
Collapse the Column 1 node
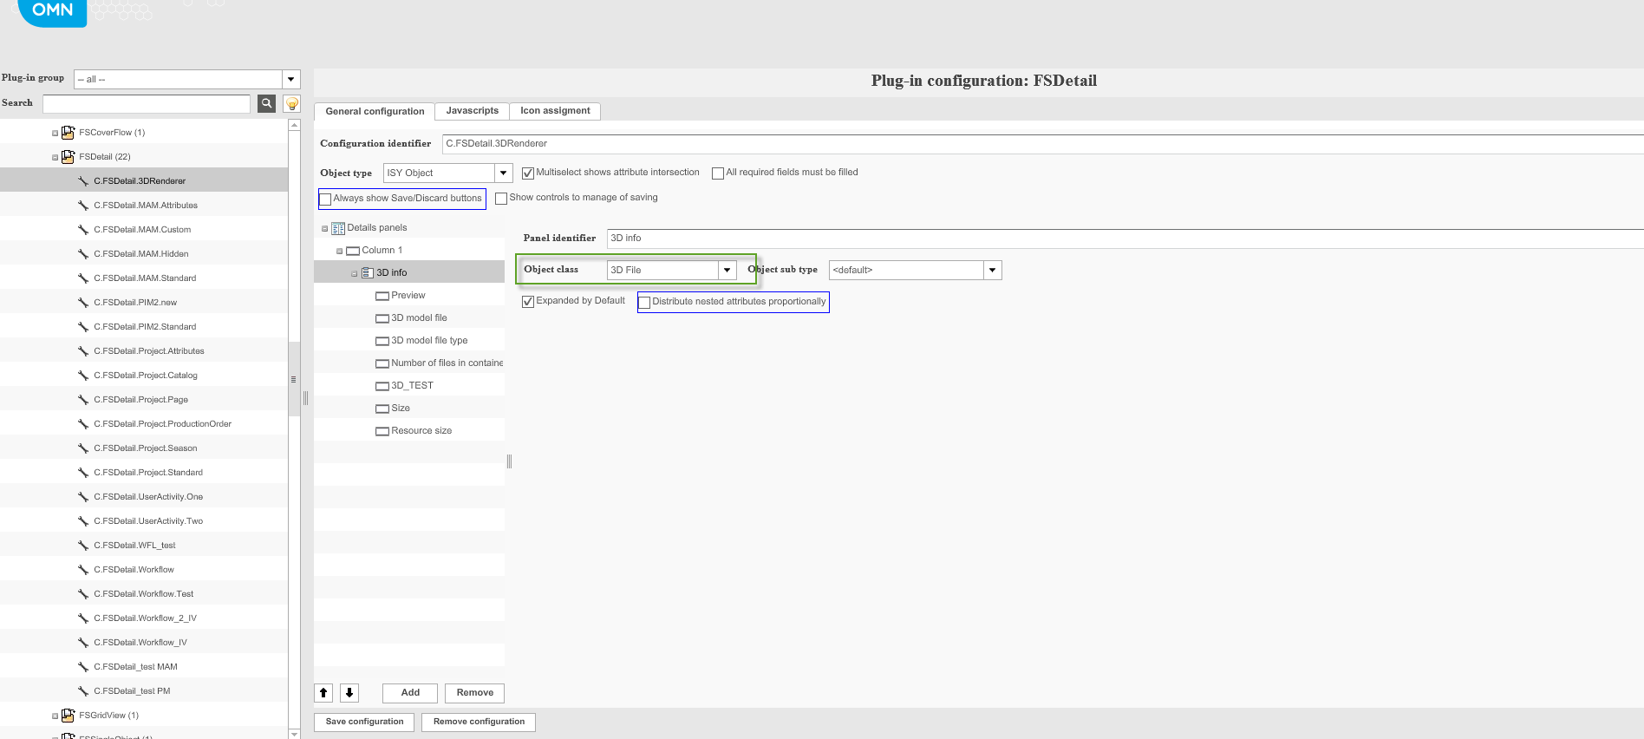coord(340,252)
